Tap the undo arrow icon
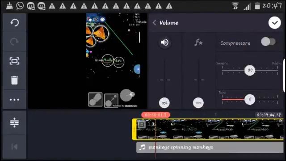 pyautogui.click(x=14, y=23)
